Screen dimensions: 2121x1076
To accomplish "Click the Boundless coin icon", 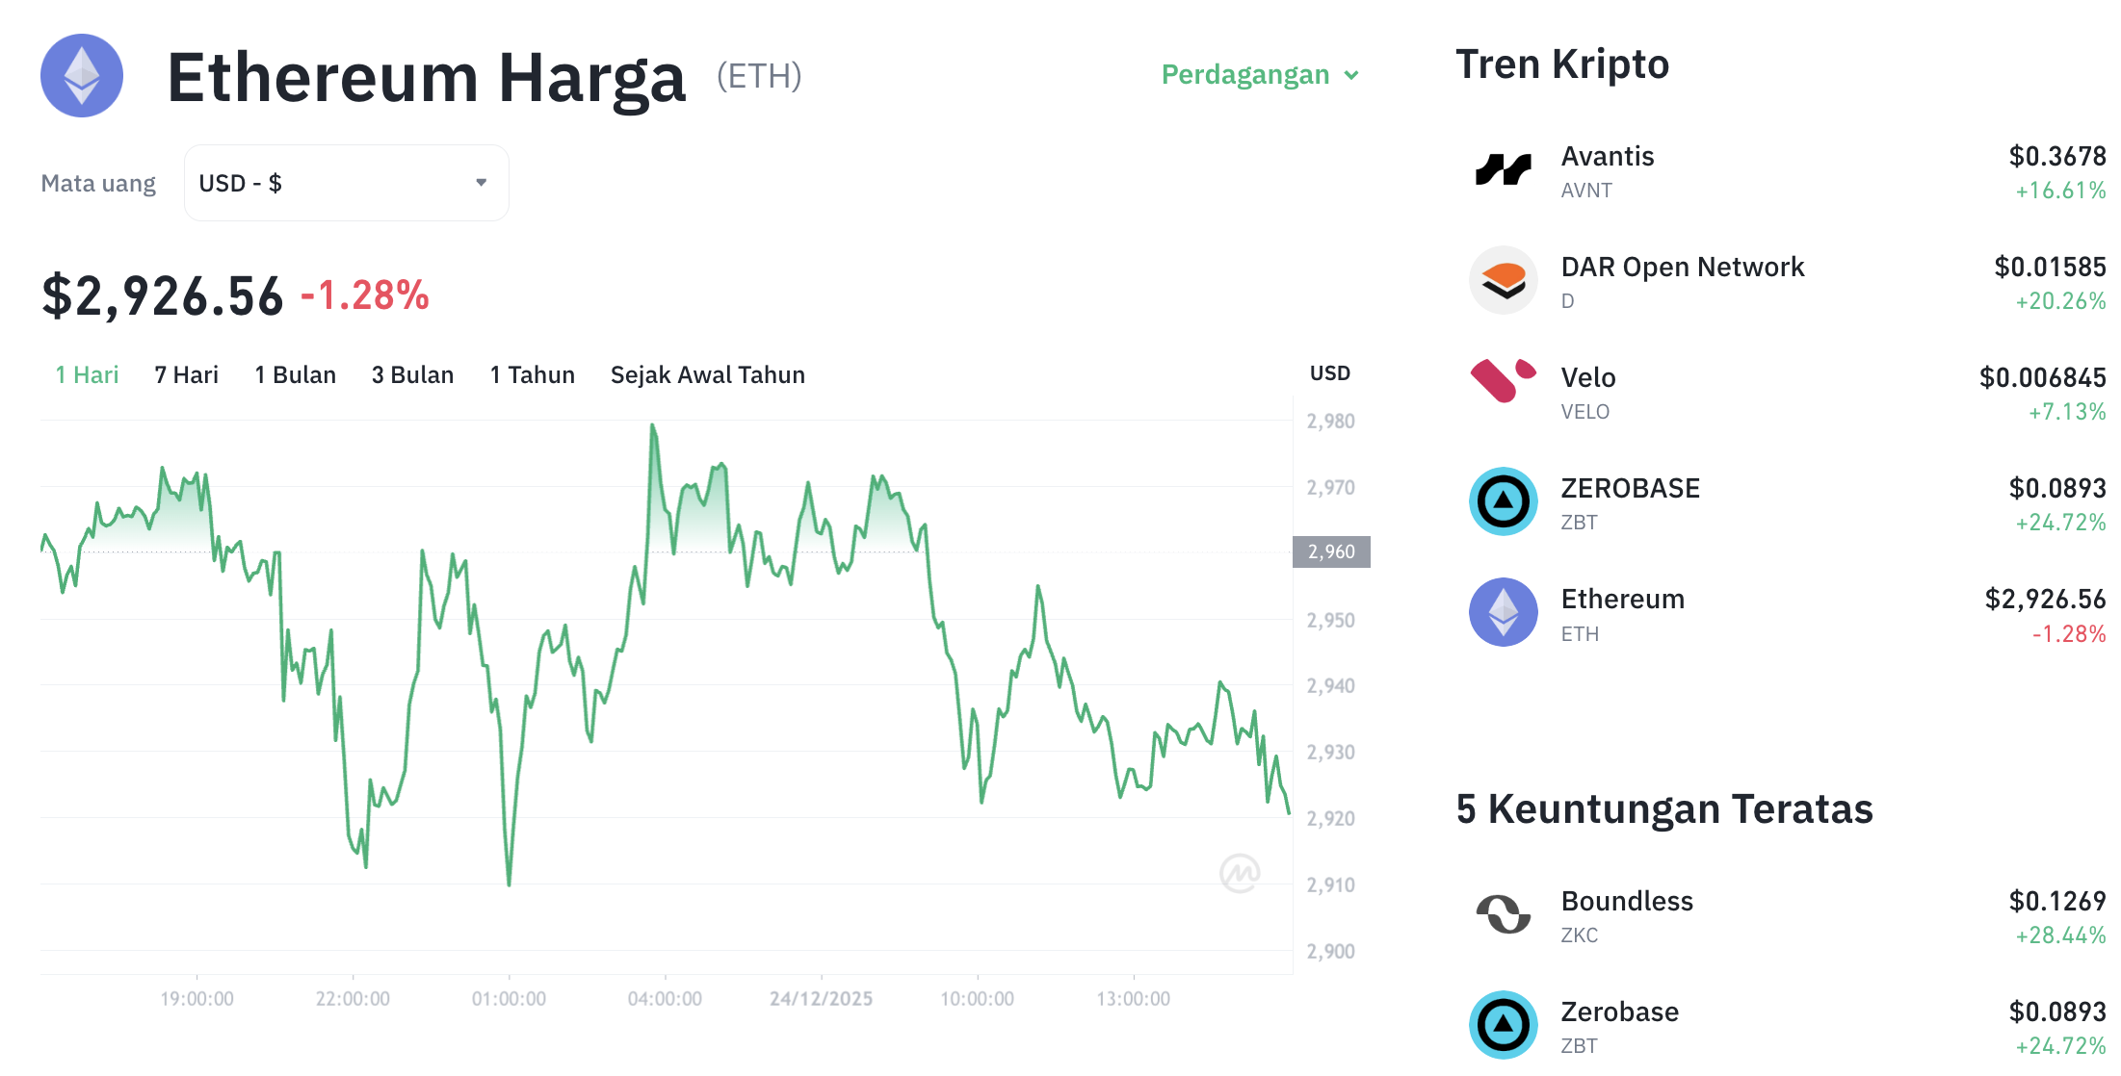I will (1503, 915).
